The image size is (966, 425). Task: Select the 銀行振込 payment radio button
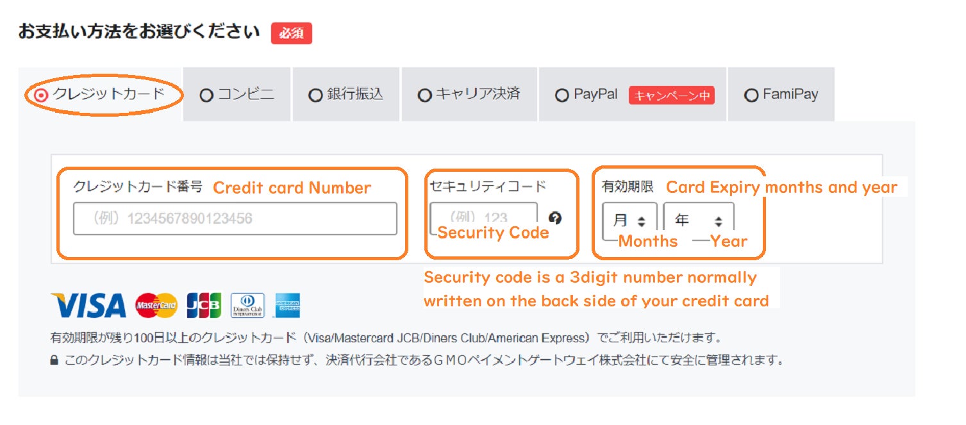pyautogui.click(x=315, y=96)
